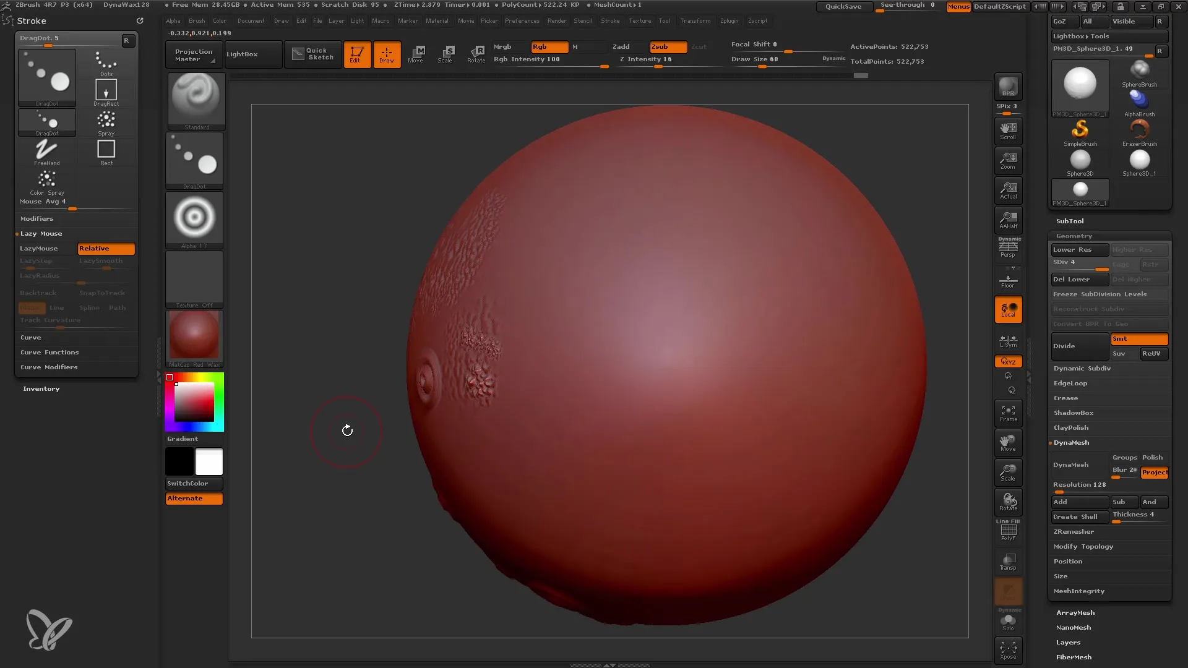Select the EraserBrush tool
Viewport: 1188px width, 668px height.
[1140, 133]
